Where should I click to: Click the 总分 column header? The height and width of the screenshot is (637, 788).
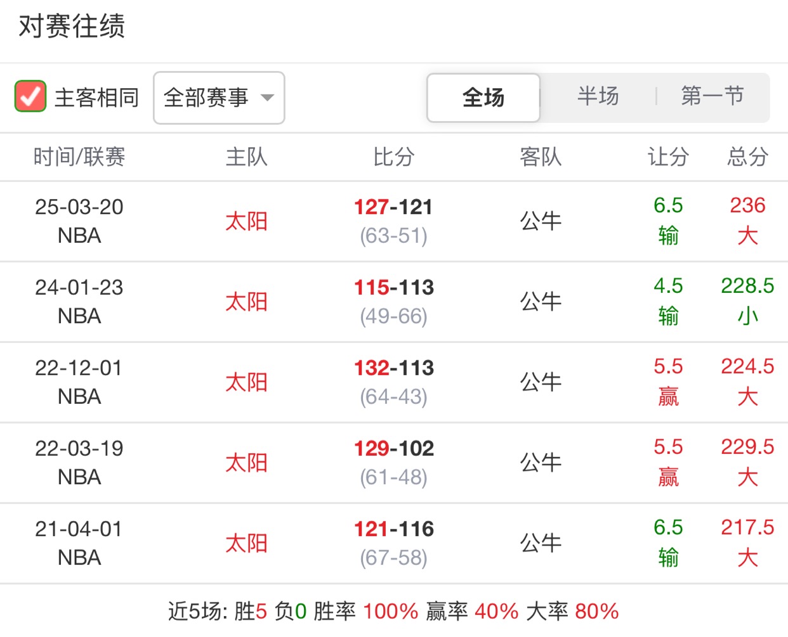click(x=747, y=157)
